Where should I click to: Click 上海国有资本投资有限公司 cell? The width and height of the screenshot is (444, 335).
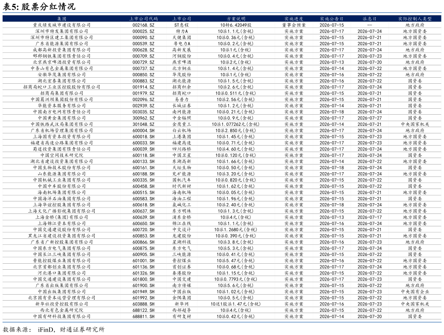coord(62,137)
